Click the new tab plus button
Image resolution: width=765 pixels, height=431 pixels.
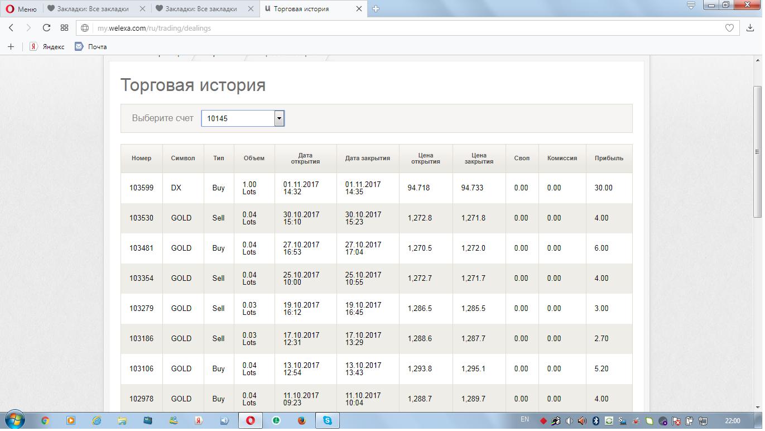(376, 9)
